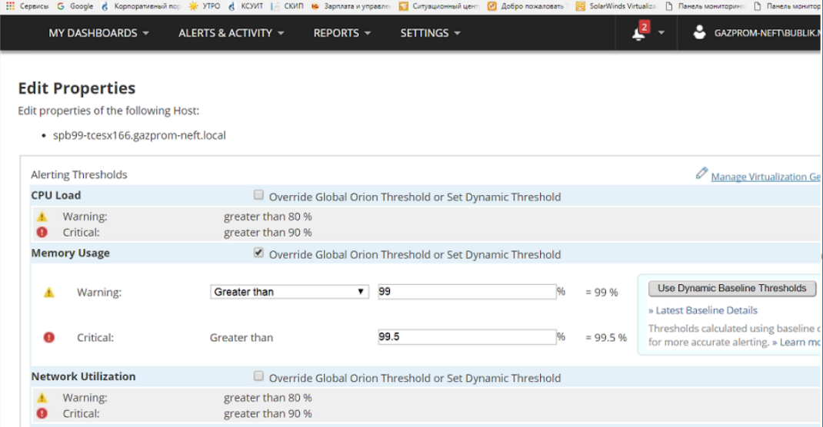This screenshot has width=823, height=427.
Task: Click the Memory Usage warning triangle icon
Action: coord(48,293)
